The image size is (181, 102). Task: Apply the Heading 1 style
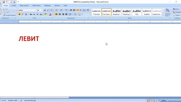[117, 12]
